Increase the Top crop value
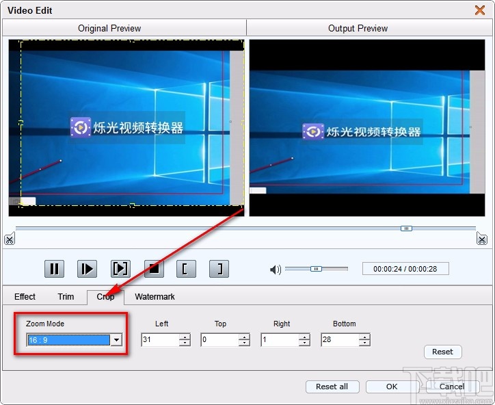Screen dimensions: 495x405 (x=244, y=337)
